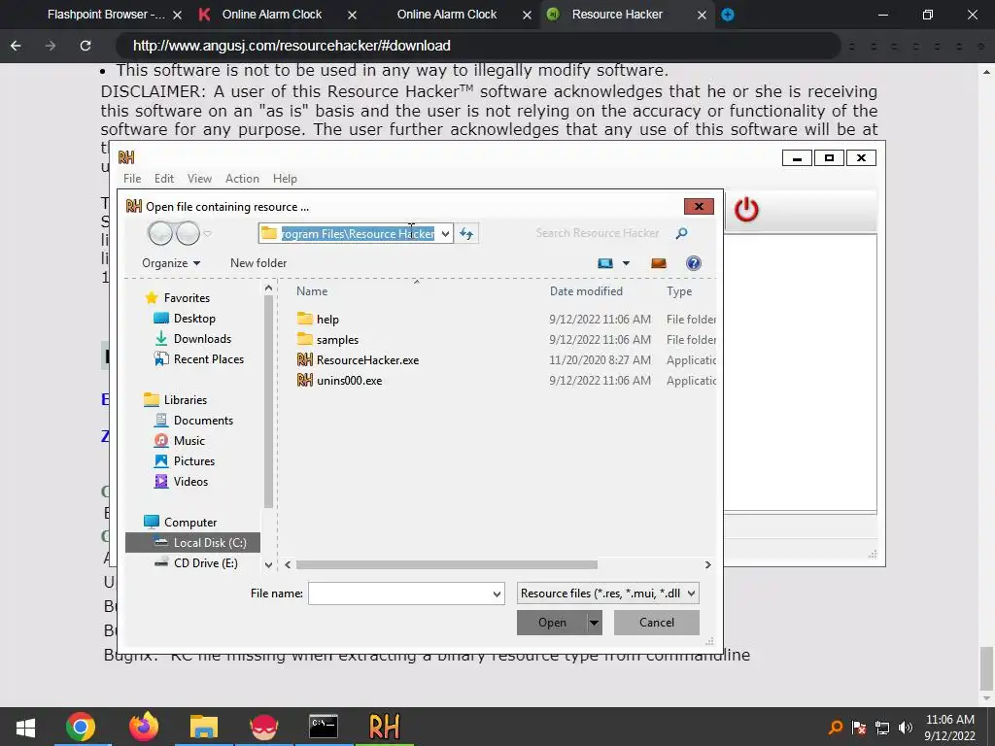Click the help folder icon
995x746 pixels.
pos(305,319)
